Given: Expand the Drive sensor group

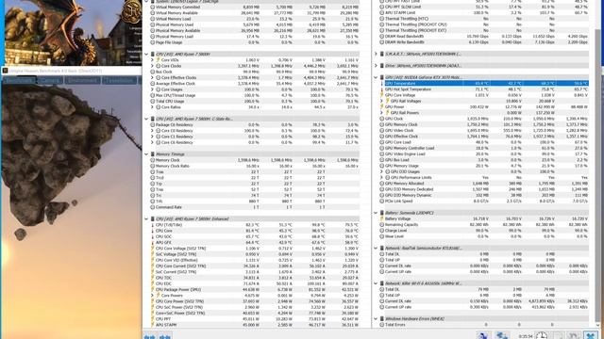Looking at the screenshot, I should tap(376, 66).
